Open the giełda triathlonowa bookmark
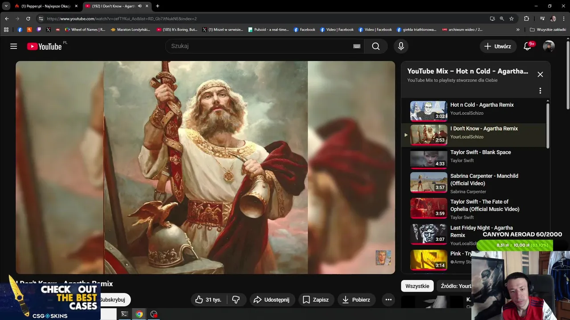This screenshot has width=570, height=320. pyautogui.click(x=417, y=30)
